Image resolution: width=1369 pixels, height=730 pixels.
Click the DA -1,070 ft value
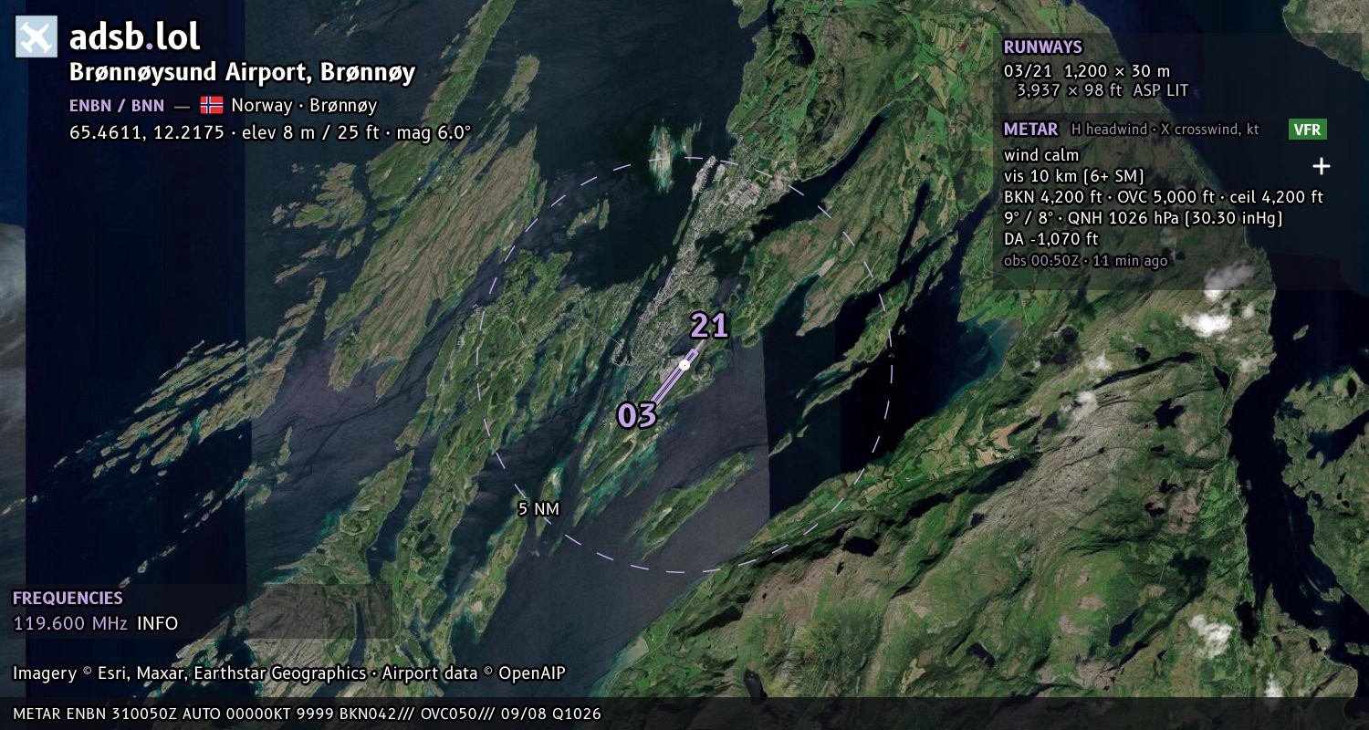[x=1050, y=239]
